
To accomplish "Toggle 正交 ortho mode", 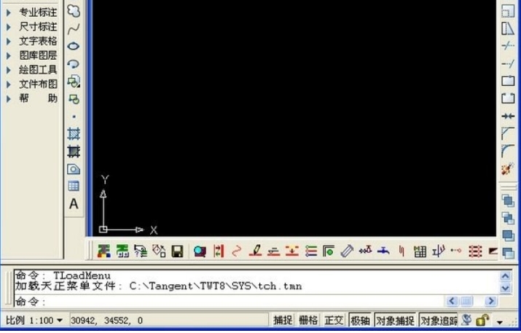I will 334,320.
